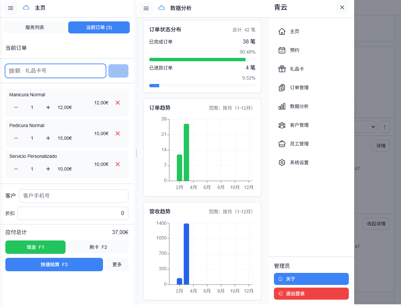Click cloud logo next to 主页 title
401x307 pixels.
pos(26,8)
